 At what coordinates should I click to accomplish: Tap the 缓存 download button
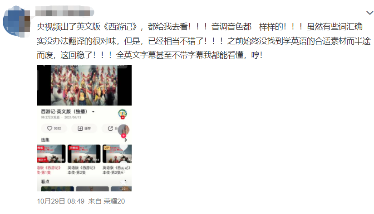click(84, 128)
